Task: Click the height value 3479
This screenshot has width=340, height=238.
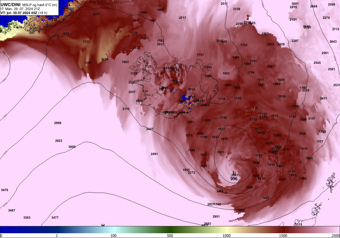Action: click(5, 190)
